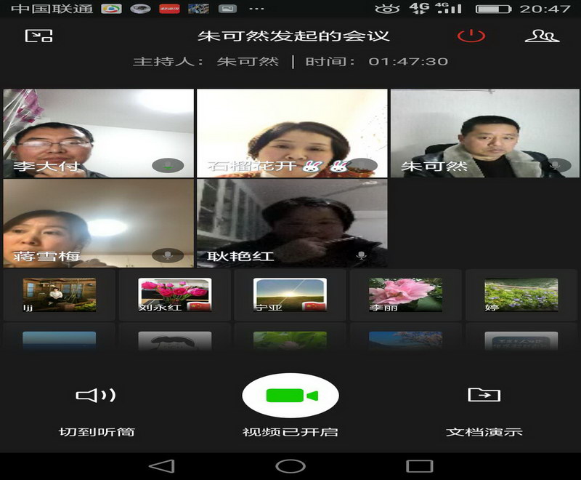This screenshot has width=581, height=480.
Task: Tap the screen share icon top-left
Action: click(38, 36)
